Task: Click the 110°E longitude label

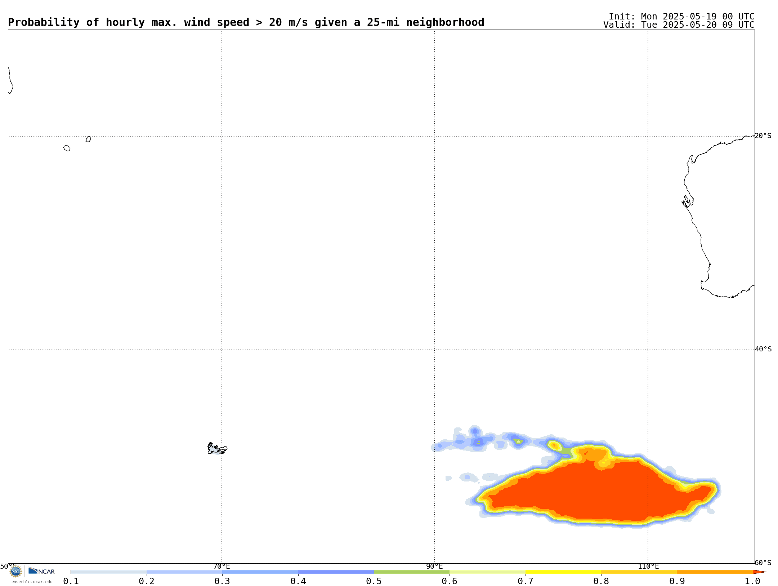Action: click(648, 567)
